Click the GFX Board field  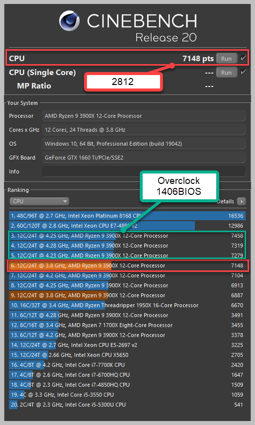coord(144,158)
